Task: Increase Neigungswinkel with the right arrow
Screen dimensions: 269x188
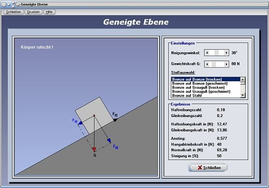Action: point(226,53)
